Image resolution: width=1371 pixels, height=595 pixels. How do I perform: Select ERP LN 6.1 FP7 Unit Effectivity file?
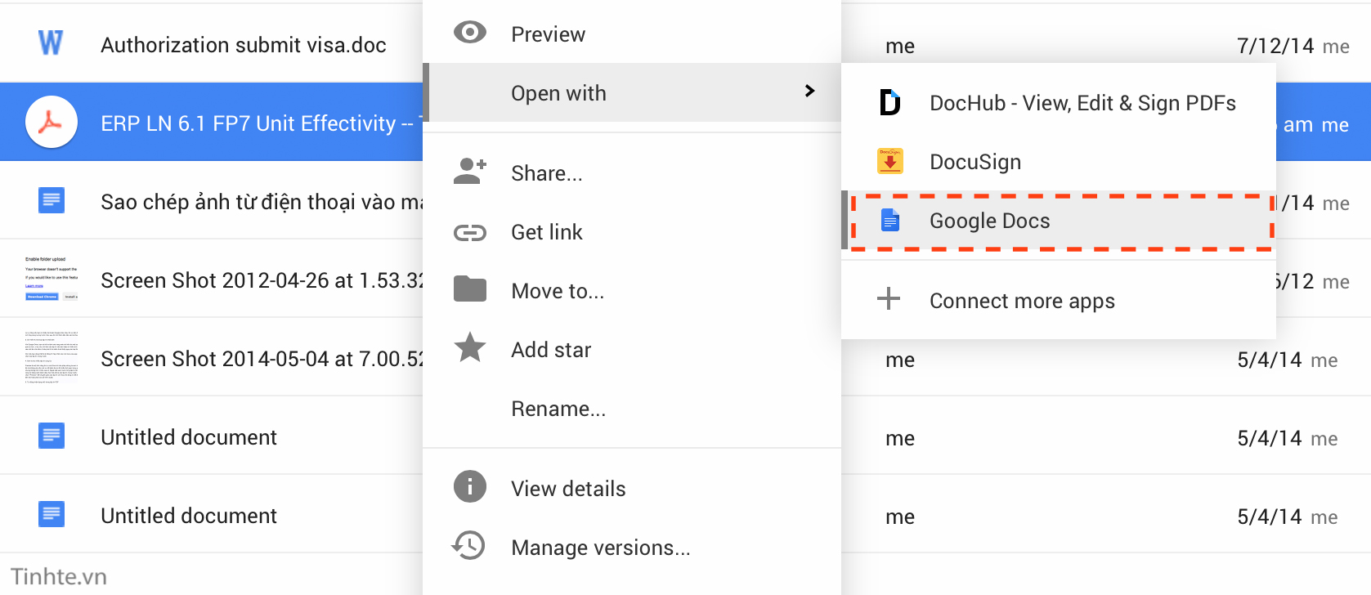[262, 123]
